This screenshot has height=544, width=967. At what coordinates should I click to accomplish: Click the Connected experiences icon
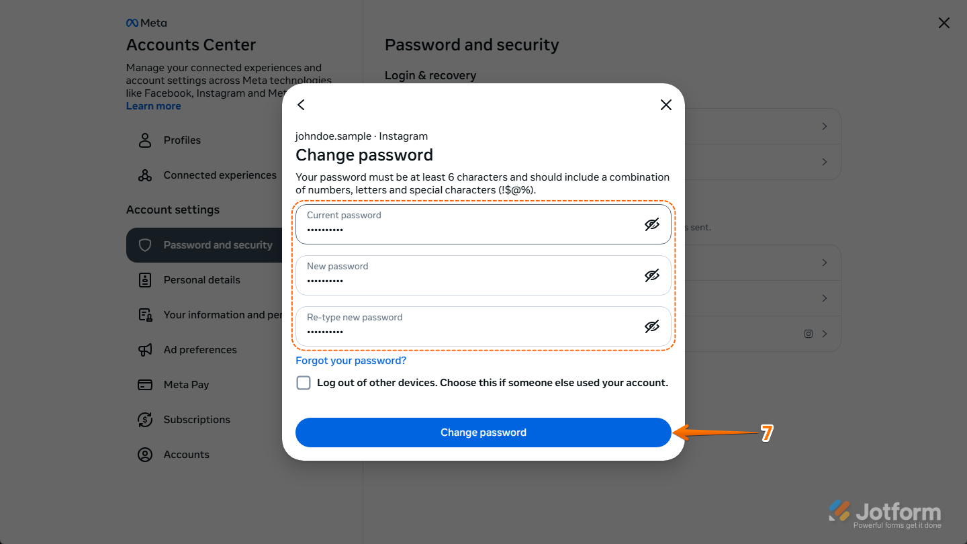tap(144, 175)
